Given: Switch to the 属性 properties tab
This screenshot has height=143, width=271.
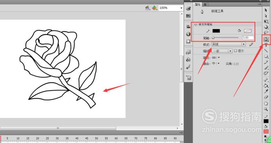Looking at the screenshot, I should 198,4.
